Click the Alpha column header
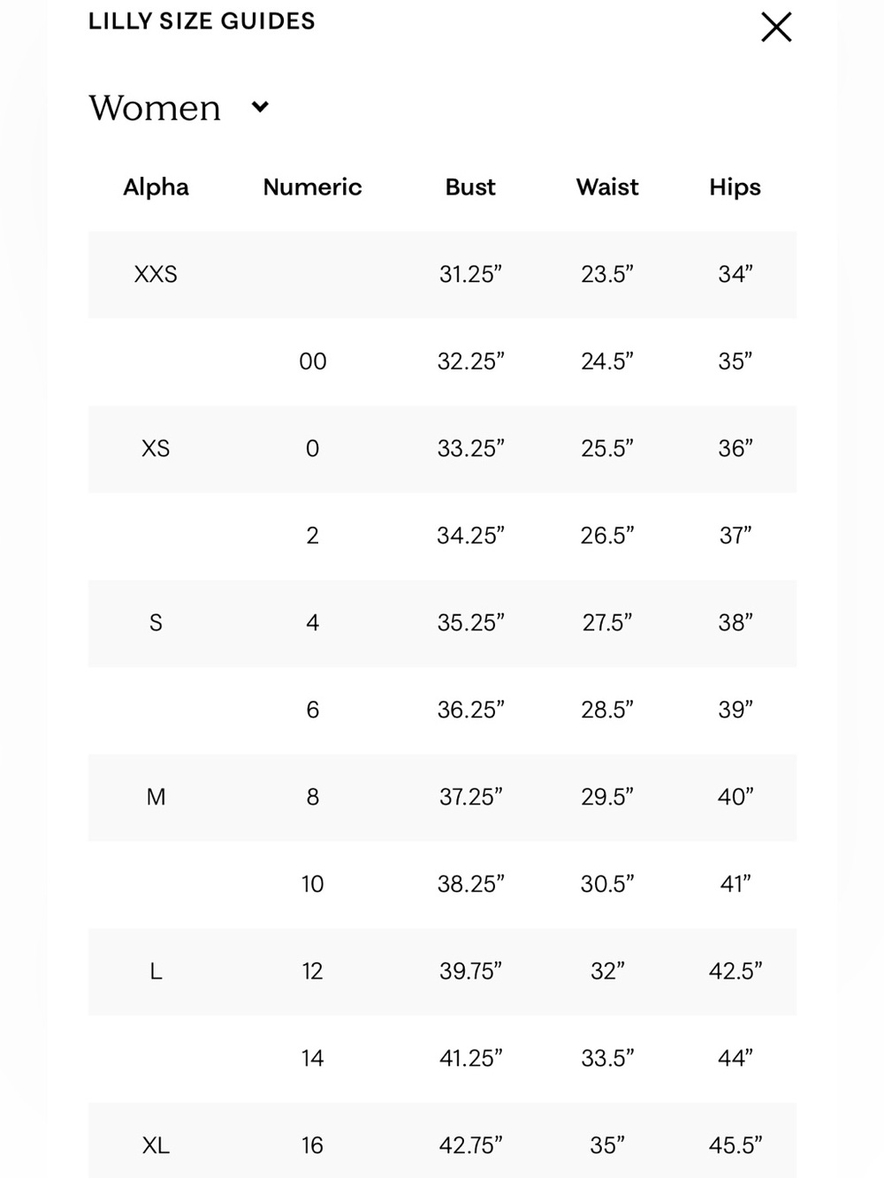 coord(156,186)
